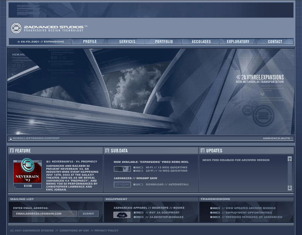The width and height of the screenshot is (302, 235).
Task: Click the Winamp skin preview thumbnail
Action: (x=122, y=184)
